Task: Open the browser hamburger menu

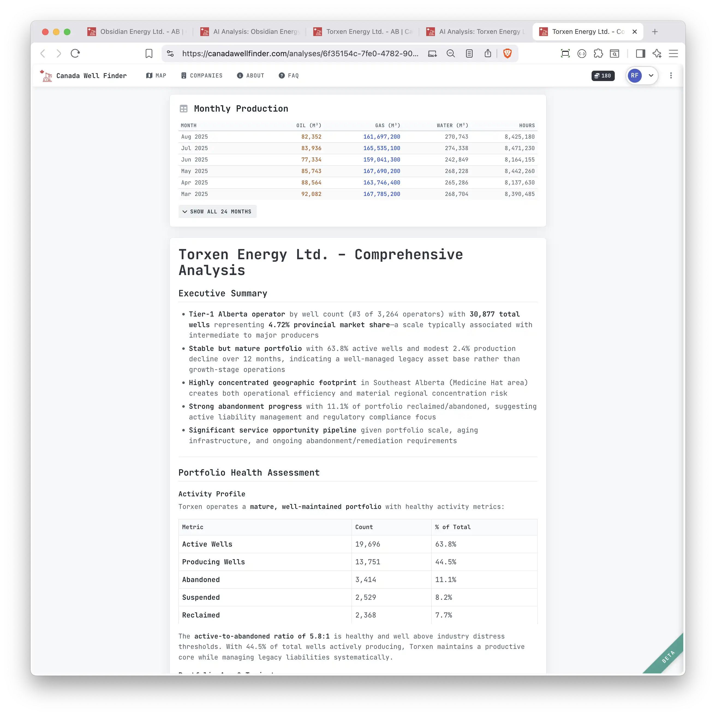Action: [673, 53]
